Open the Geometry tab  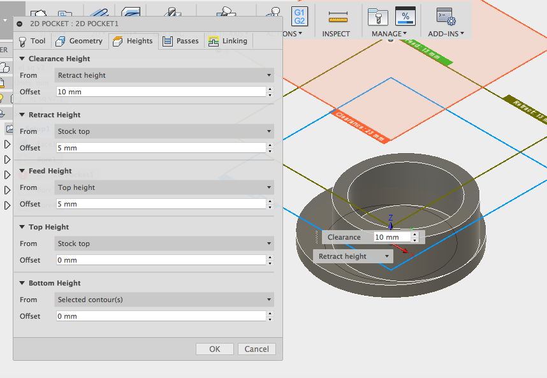79,41
